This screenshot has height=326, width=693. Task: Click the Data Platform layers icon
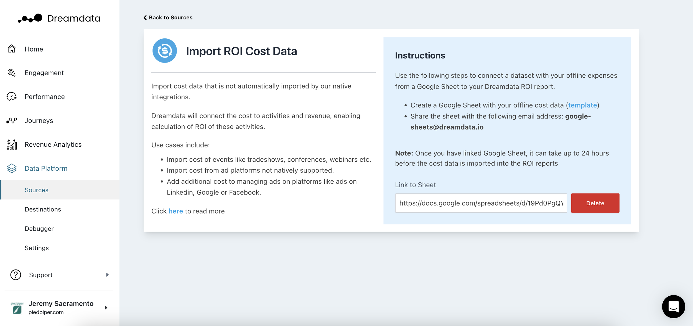12,168
